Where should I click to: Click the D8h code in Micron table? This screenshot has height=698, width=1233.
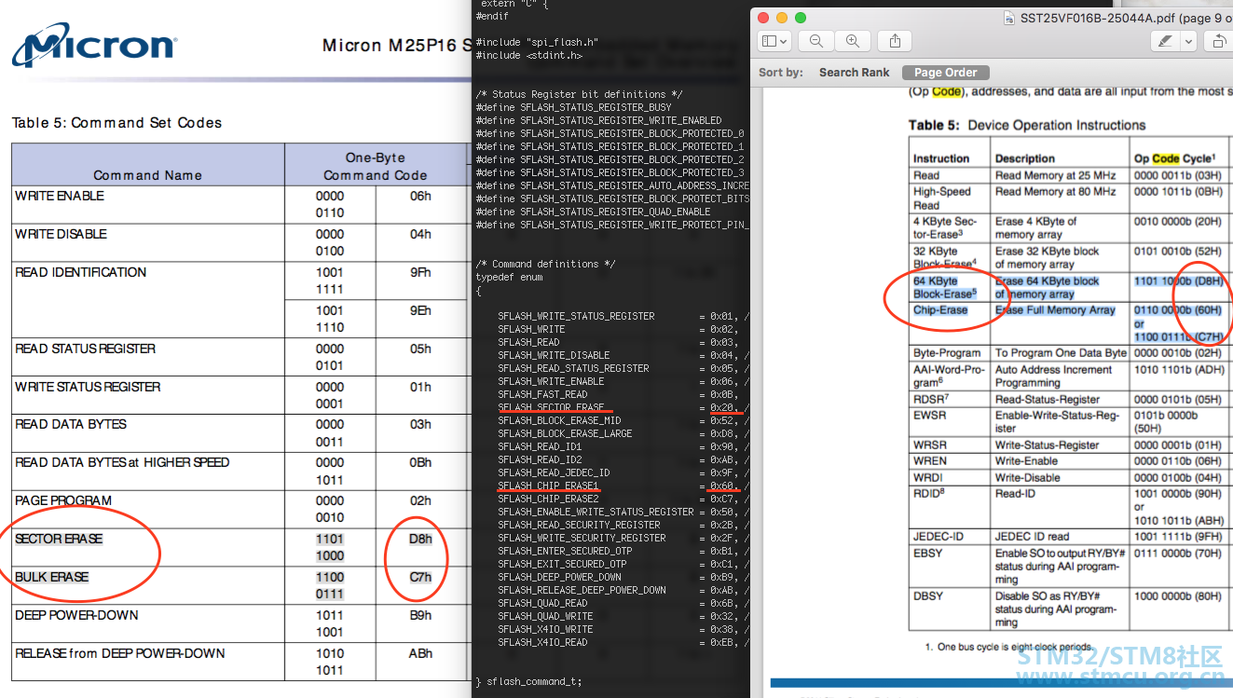click(420, 539)
